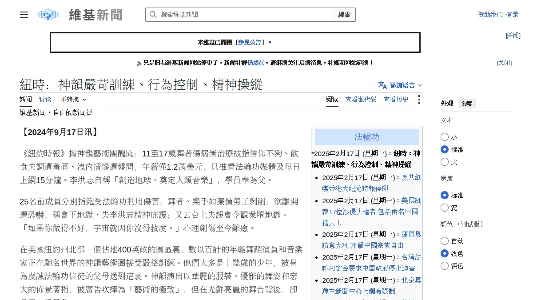This screenshot has width=533, height=300.
Task: Open the 查看历史 tab
Action: [396, 100]
